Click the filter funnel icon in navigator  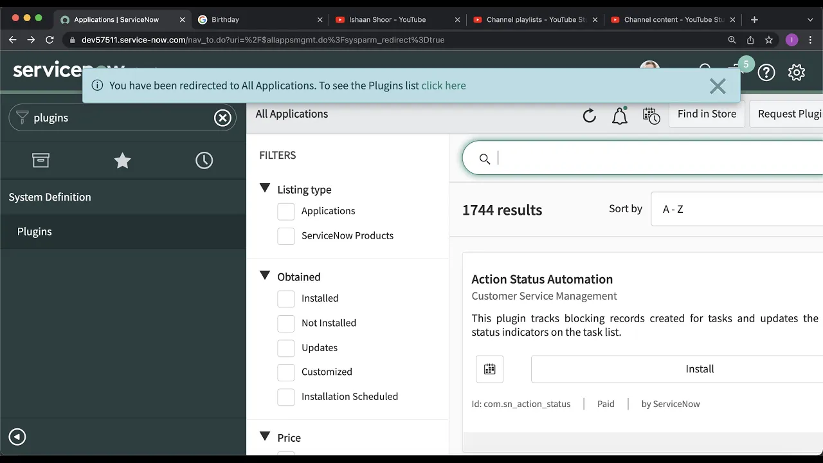(23, 118)
